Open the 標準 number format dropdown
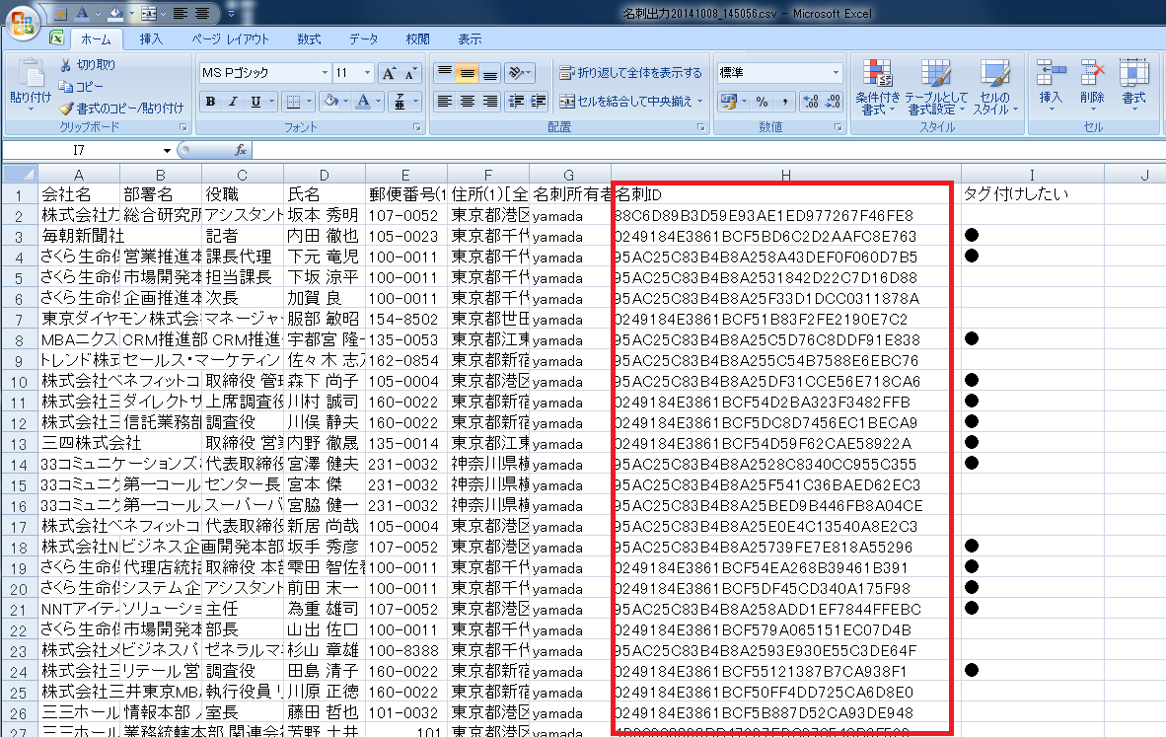Viewport: 1166px width, 737px height. pyautogui.click(x=836, y=73)
